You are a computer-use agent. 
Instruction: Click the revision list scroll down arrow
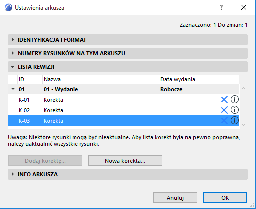[x=243, y=125]
